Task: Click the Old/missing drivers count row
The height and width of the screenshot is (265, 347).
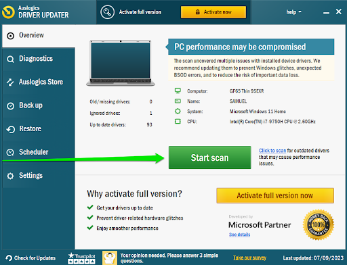Action: click(121, 101)
